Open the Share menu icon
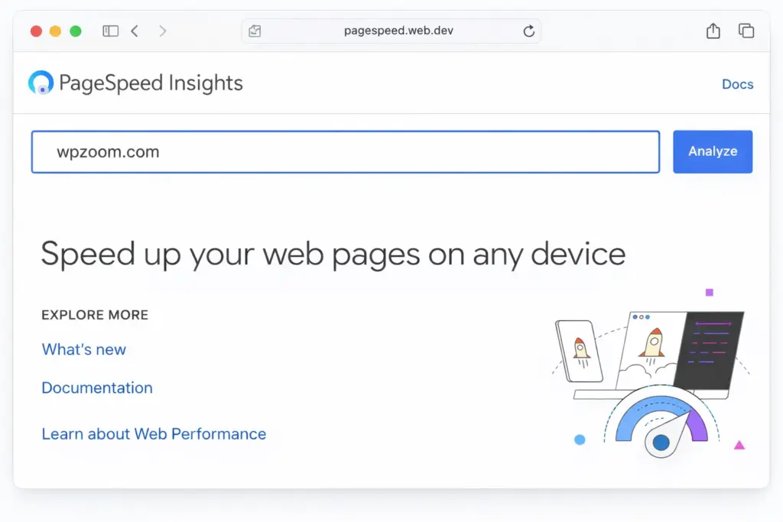The image size is (783, 522). [713, 31]
